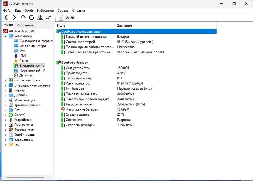Expand the Сеть tree node
The width and height of the screenshot is (253, 181).
pyautogui.click(x=5, y=110)
